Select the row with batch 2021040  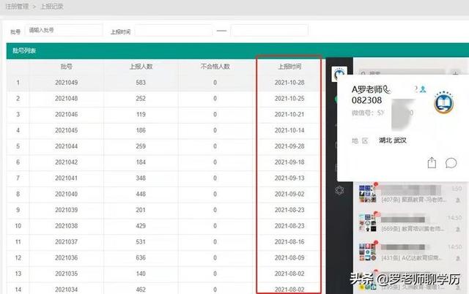tap(66, 194)
